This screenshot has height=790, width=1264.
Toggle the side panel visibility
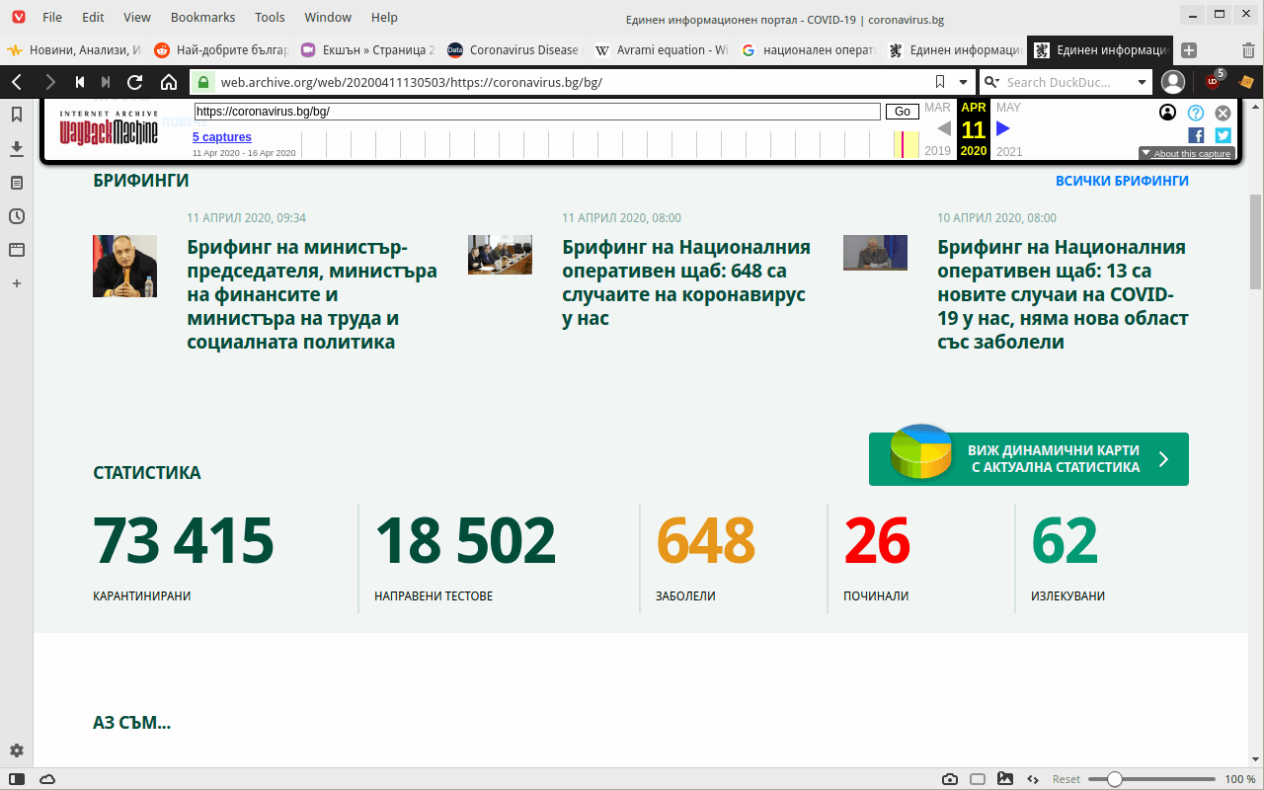pos(17,779)
